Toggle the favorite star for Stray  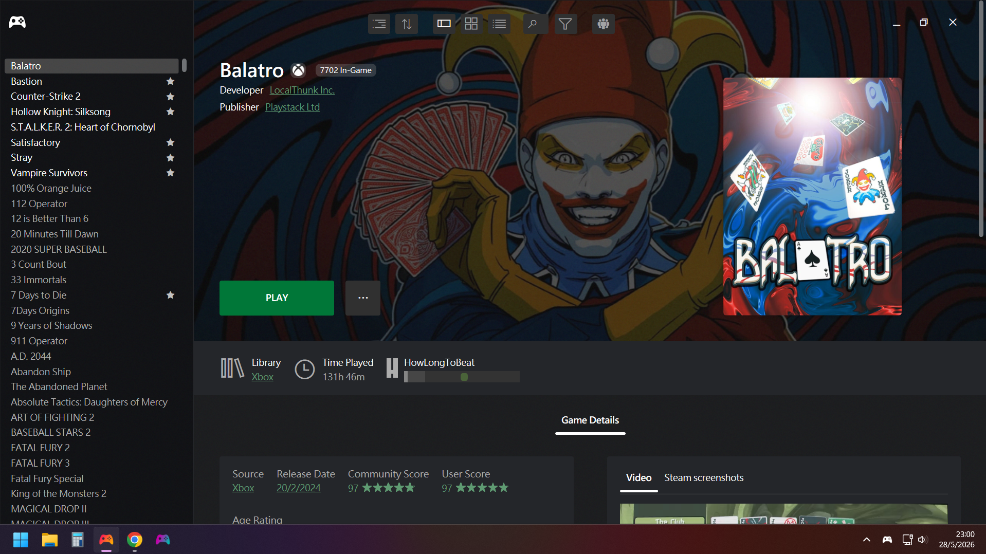171,158
